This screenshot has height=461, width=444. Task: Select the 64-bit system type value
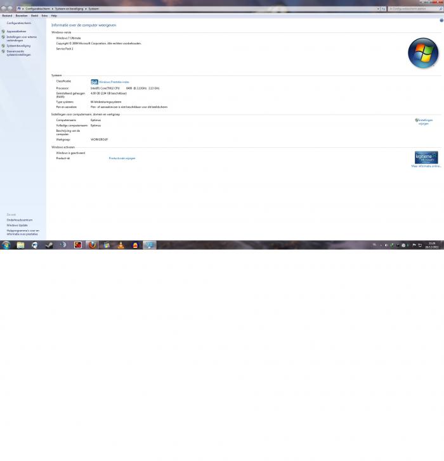(106, 101)
